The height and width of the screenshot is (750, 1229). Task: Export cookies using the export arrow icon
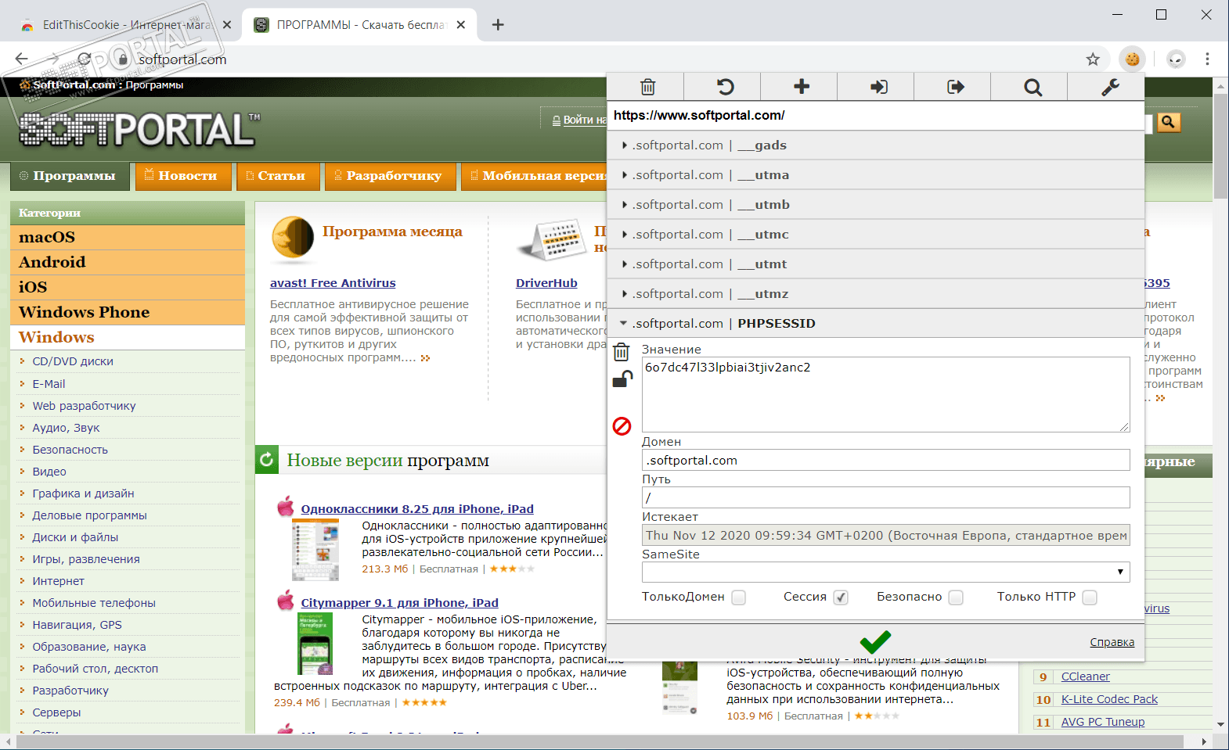[955, 87]
